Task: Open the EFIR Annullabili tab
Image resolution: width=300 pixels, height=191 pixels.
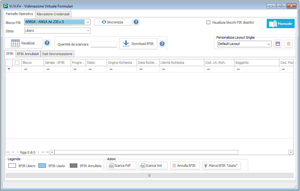Action: [28, 54]
